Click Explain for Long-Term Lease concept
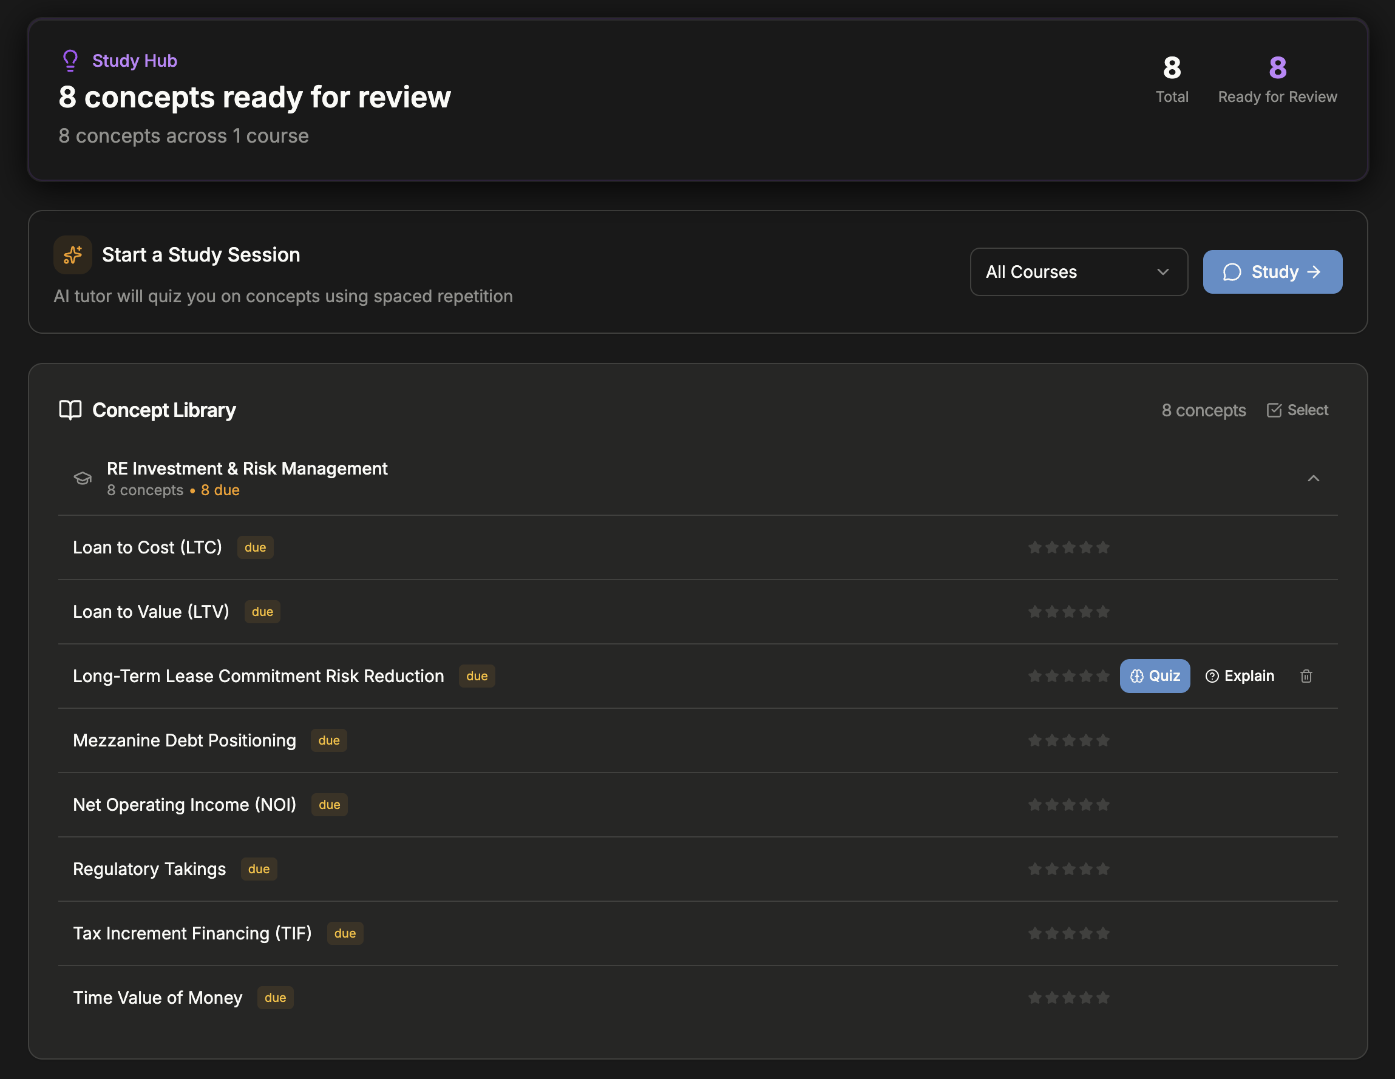This screenshot has width=1395, height=1079. [1239, 676]
